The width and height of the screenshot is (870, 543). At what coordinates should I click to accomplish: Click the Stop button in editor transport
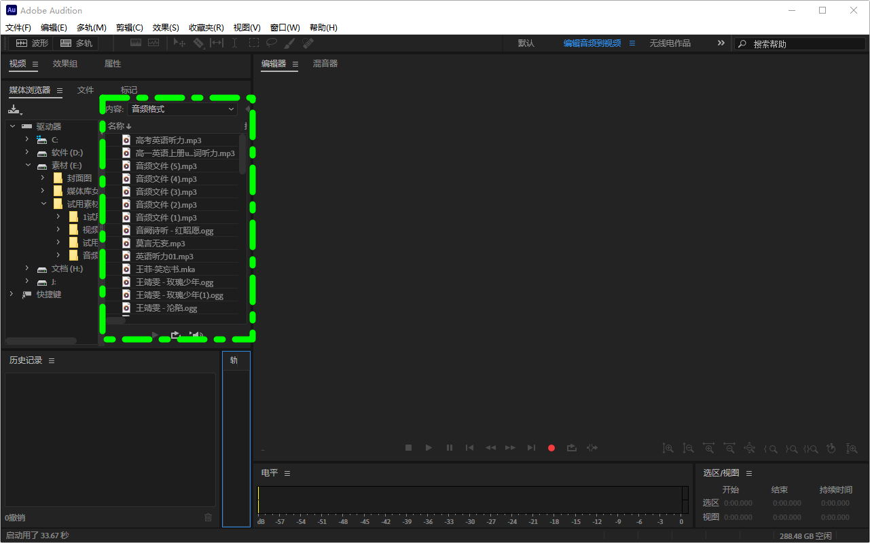coord(409,448)
